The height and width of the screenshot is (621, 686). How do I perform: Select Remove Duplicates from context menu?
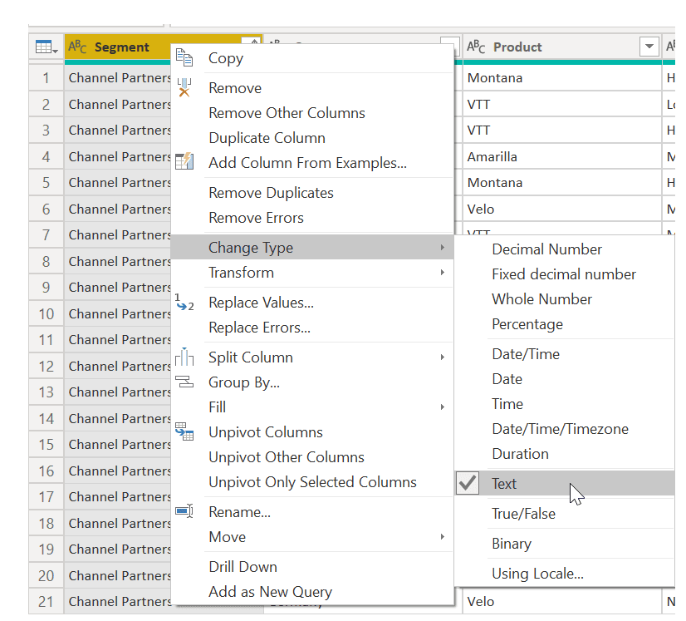click(271, 193)
